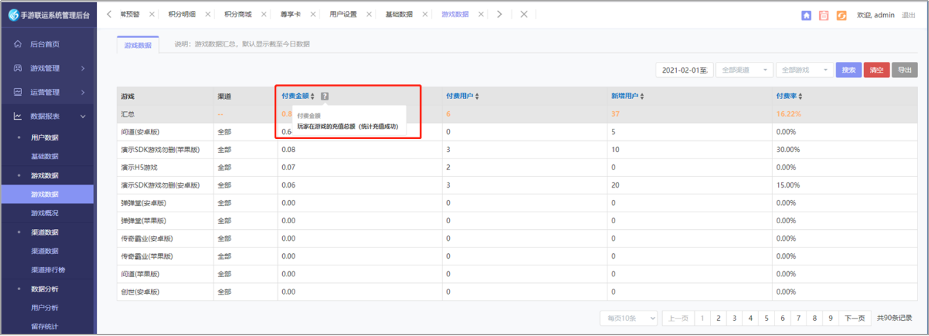The width and height of the screenshot is (929, 336).
Task: Sort table by 付费金额 column arrows
Action: [x=313, y=96]
